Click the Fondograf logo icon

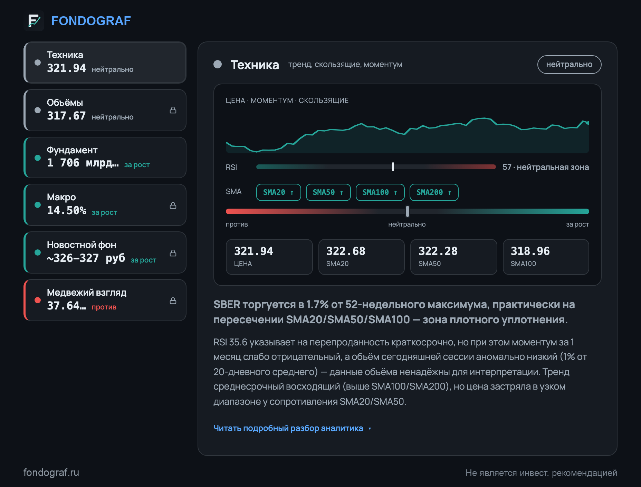coord(34,21)
